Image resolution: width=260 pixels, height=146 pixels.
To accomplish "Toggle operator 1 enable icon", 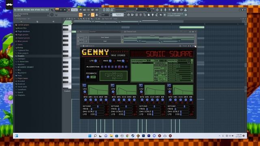I will click(x=84, y=85).
